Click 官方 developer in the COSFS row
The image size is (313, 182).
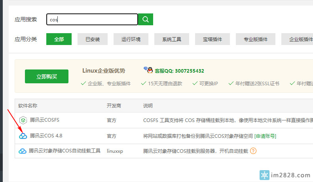[x=112, y=120]
